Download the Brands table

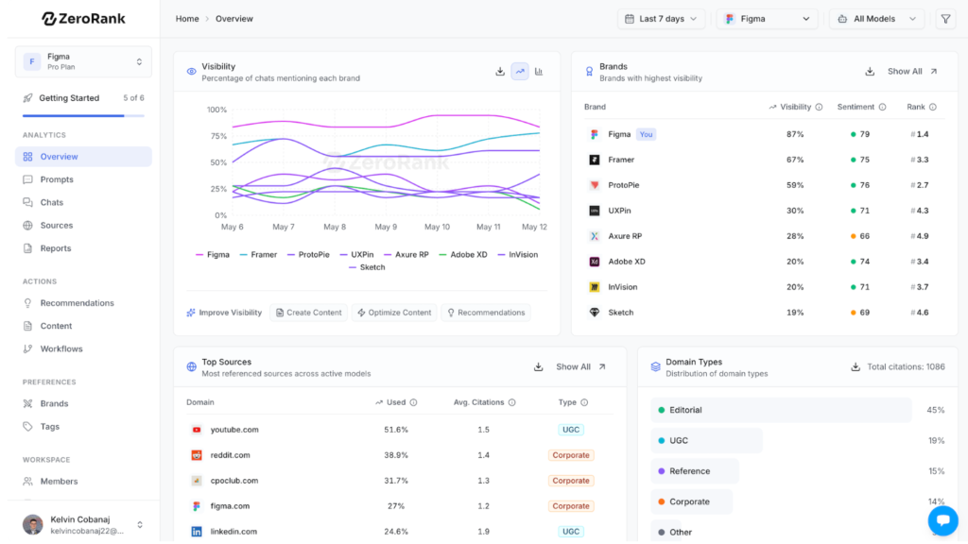pyautogui.click(x=870, y=72)
